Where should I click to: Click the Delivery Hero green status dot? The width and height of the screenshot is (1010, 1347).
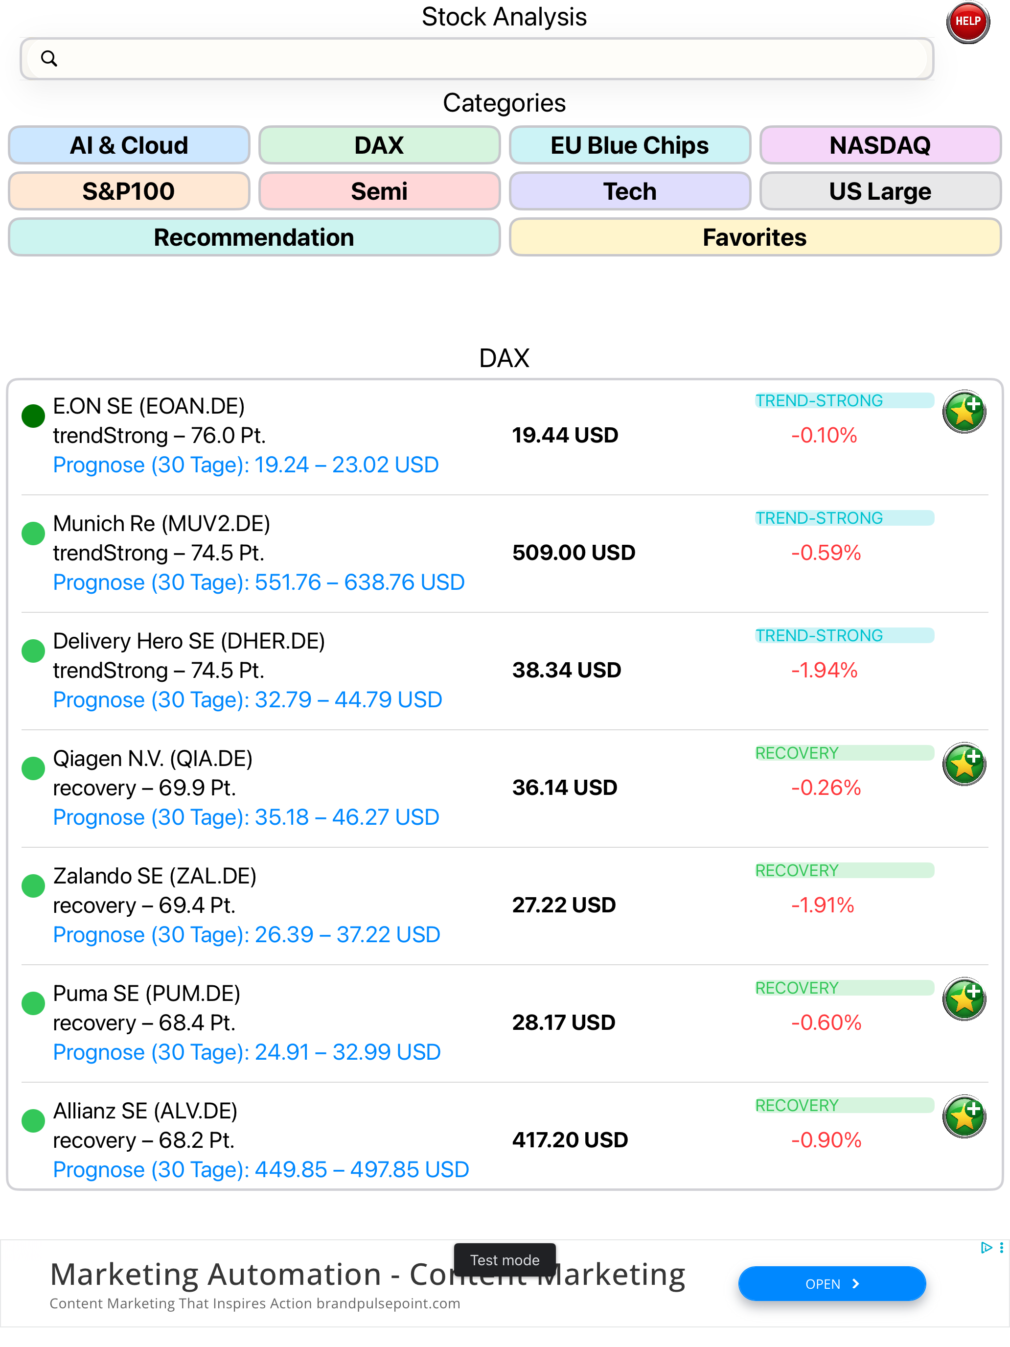point(33,651)
